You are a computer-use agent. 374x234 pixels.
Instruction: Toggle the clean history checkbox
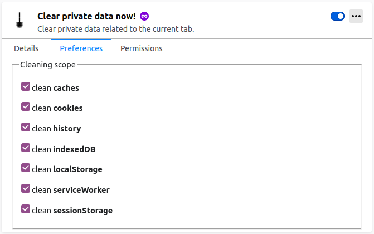point(26,128)
